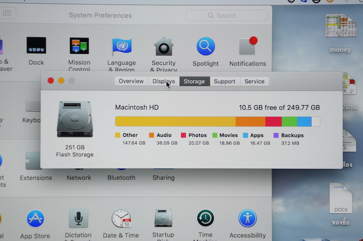
Task: Click the Macintosh HD drive icon
Action: click(75, 119)
